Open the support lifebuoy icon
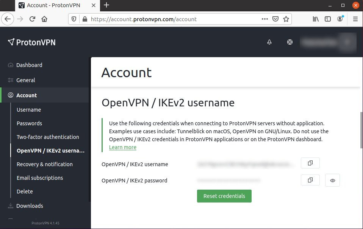 (290, 42)
